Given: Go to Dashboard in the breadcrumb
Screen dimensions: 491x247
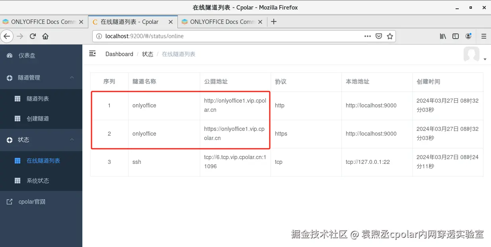Looking at the screenshot, I should 119,54.
